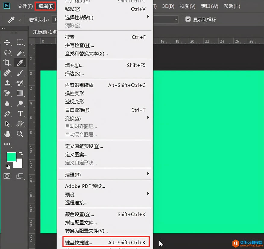Choose 自由变换(F) menu entry
Screen dimensions: 264x249
coord(105,110)
